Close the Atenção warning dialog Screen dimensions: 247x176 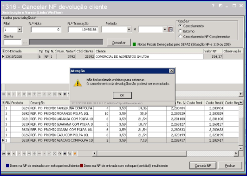click(x=171, y=71)
